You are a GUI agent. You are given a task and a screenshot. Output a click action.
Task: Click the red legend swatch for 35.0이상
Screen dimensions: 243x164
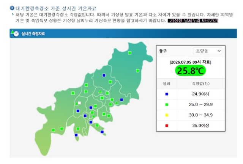[167, 126]
